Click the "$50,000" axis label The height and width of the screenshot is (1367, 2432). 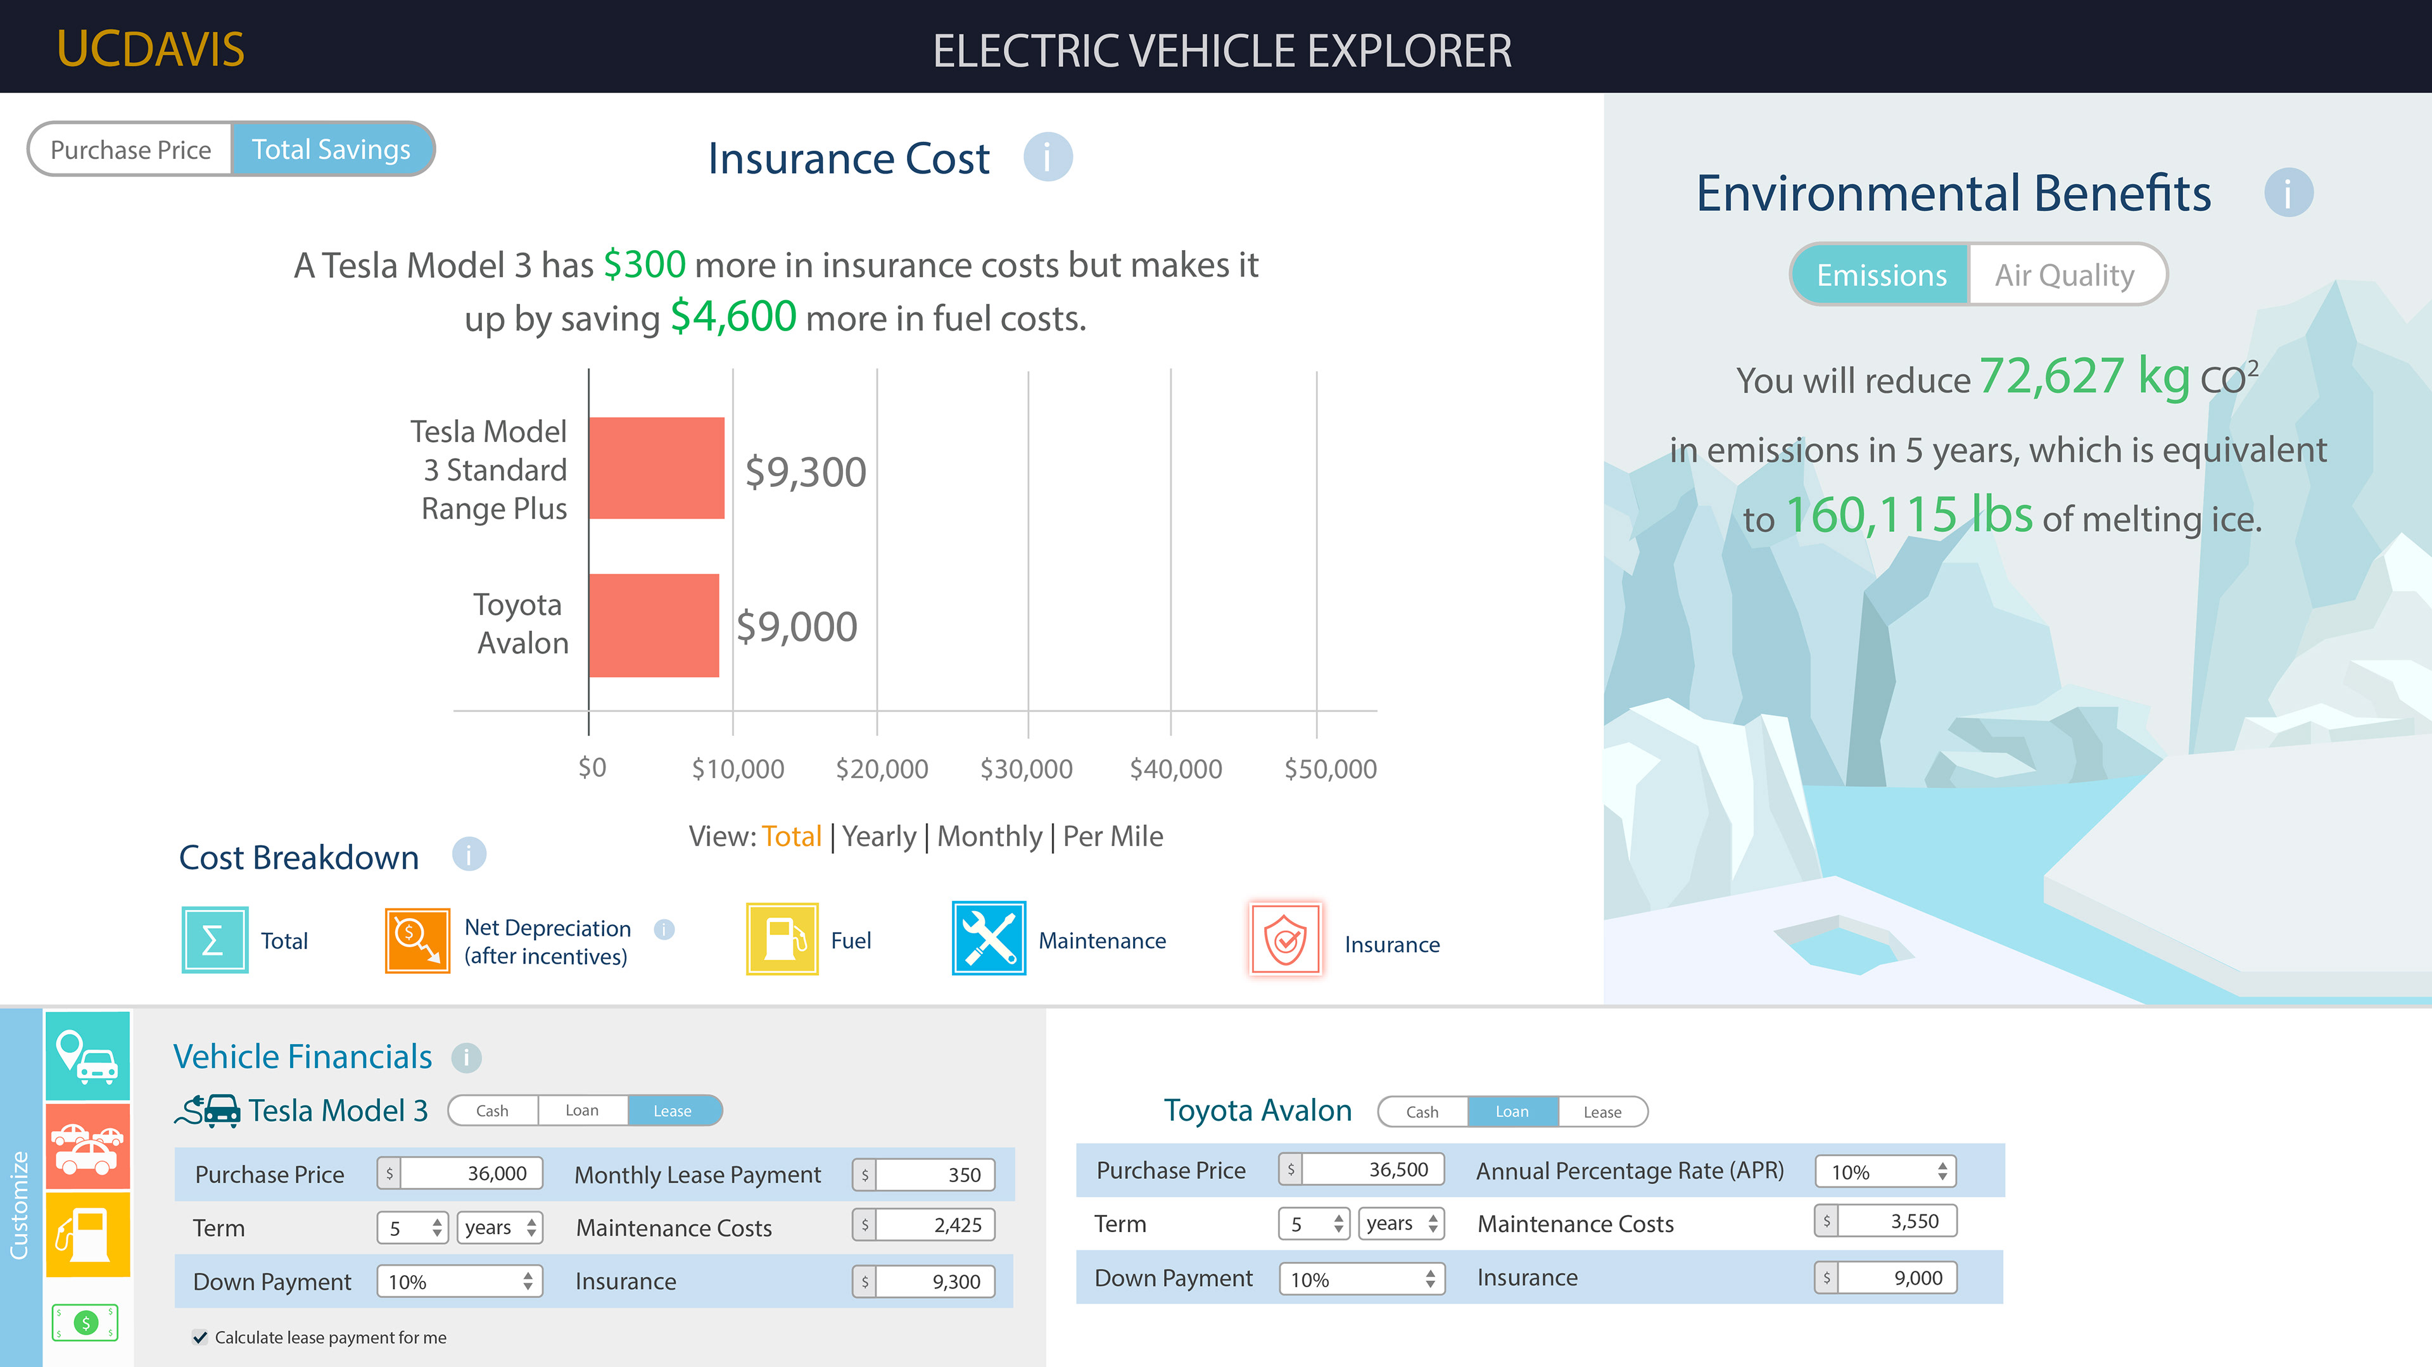pyautogui.click(x=1330, y=769)
